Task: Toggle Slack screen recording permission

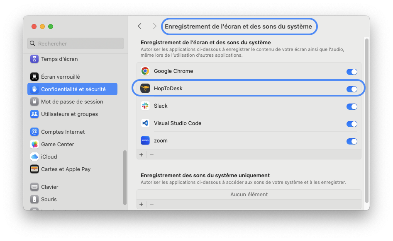Action: [x=352, y=106]
